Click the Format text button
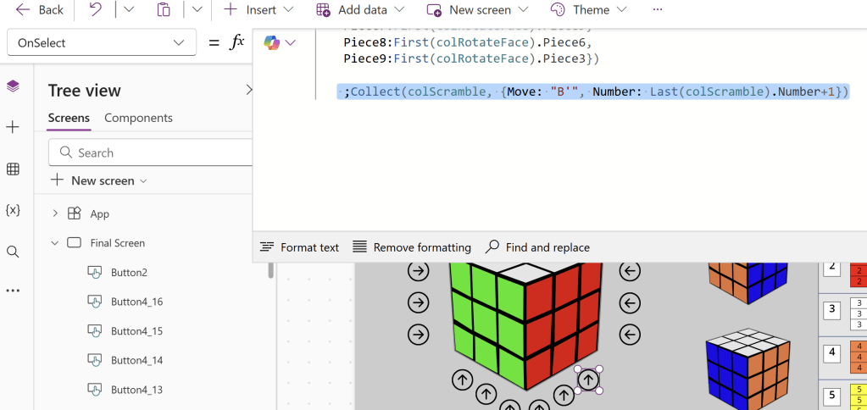 (299, 247)
